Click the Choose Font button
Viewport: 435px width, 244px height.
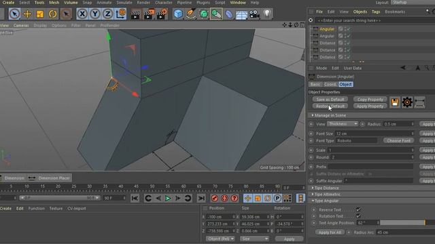tap(399, 140)
